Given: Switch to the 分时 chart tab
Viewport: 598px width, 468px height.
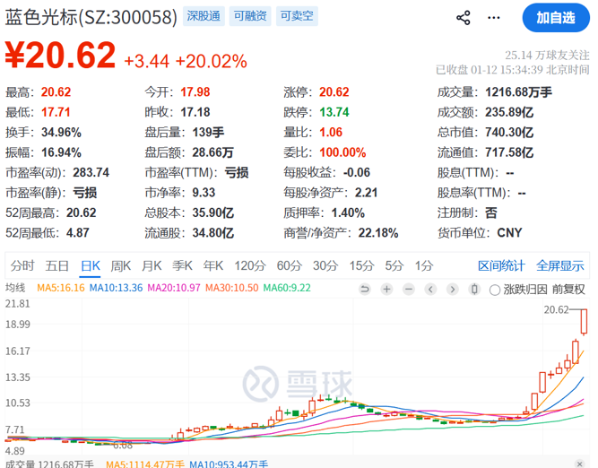Looking at the screenshot, I should tap(22, 265).
